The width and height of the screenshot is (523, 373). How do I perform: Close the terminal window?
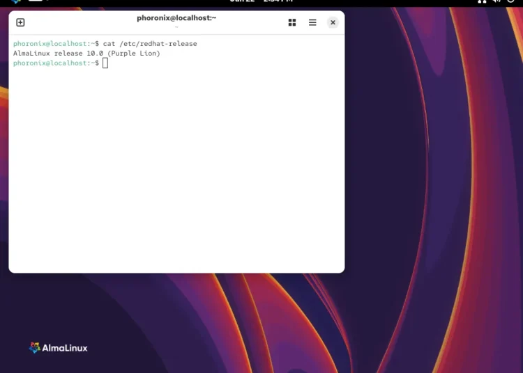[x=333, y=22]
